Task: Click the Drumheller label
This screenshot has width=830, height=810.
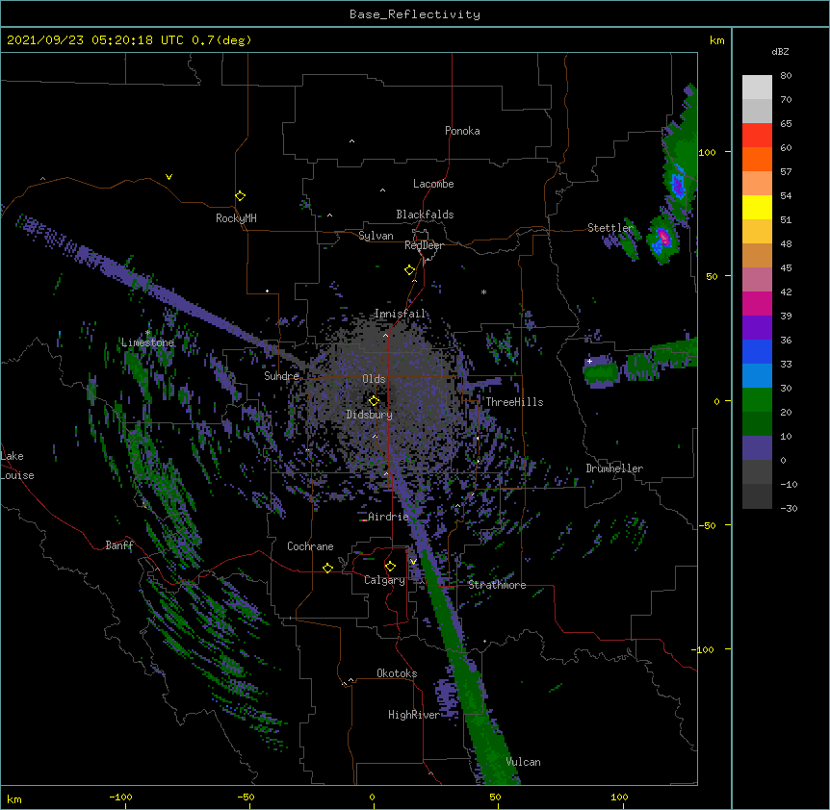Action: pos(614,468)
